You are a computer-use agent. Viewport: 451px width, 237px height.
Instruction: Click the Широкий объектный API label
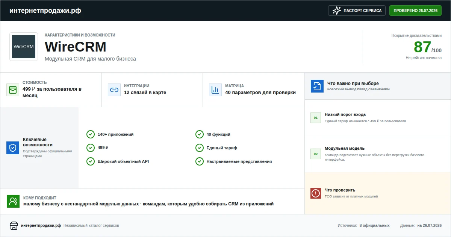123,161
